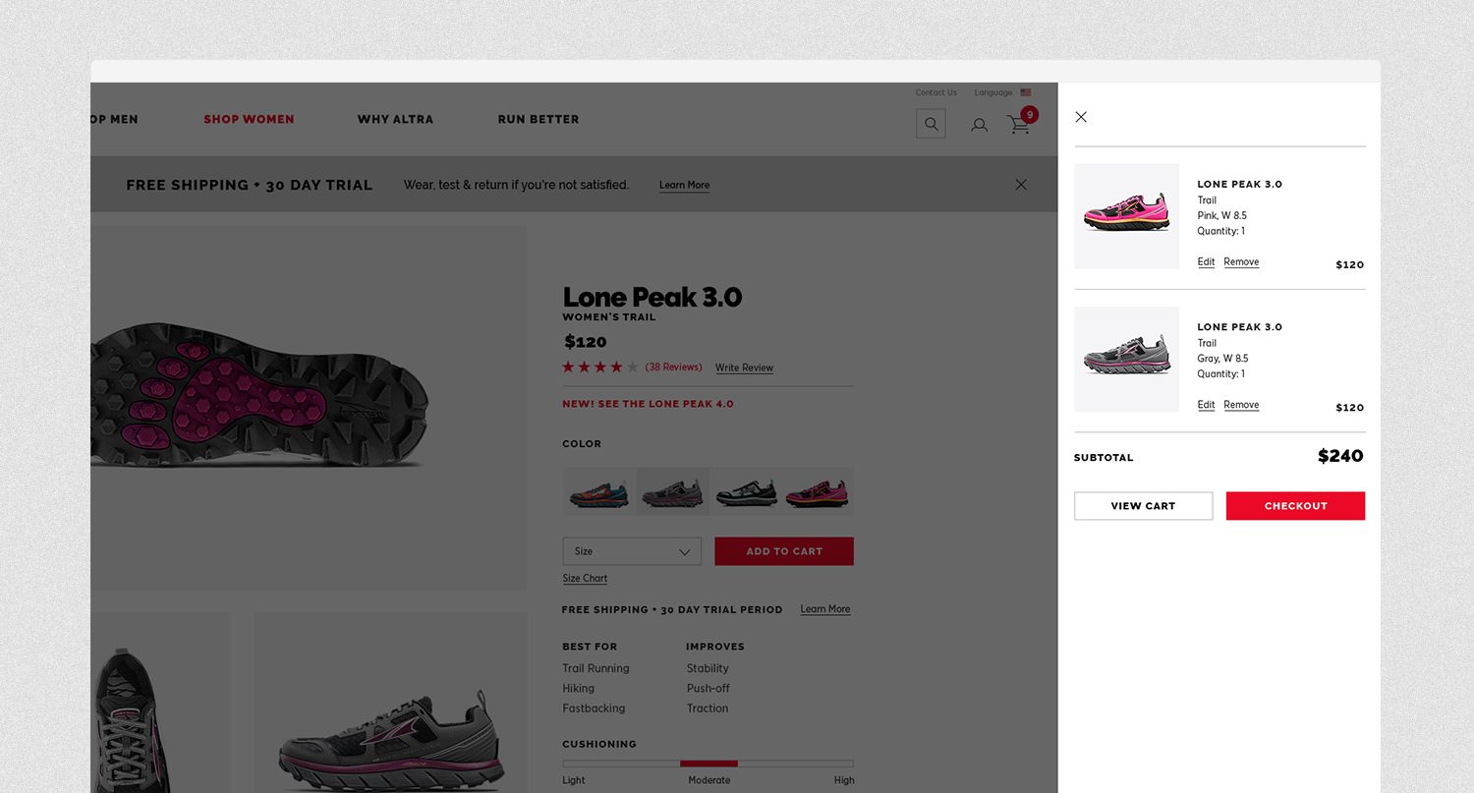Image resolution: width=1474 pixels, height=793 pixels.
Task: Click the Gray, W 8.5 text
Action: click(x=1222, y=358)
